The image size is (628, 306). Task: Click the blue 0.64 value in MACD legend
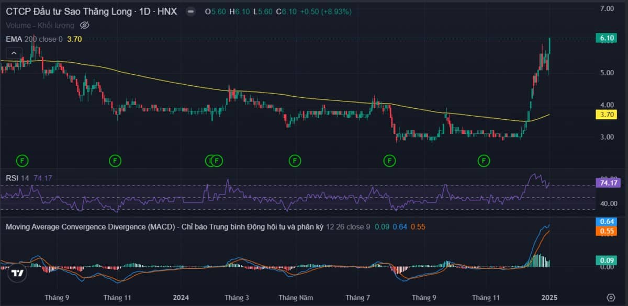click(400, 226)
